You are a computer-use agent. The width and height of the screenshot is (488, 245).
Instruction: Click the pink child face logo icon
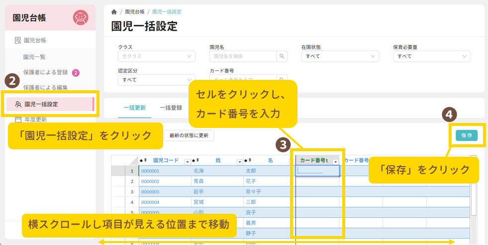tap(80, 18)
